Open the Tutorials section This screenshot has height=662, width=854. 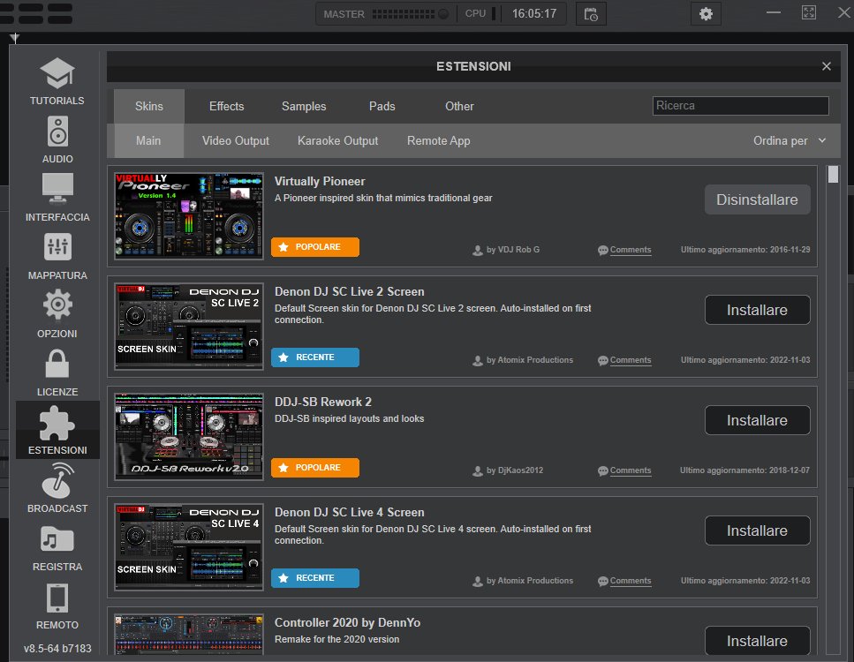[57, 82]
